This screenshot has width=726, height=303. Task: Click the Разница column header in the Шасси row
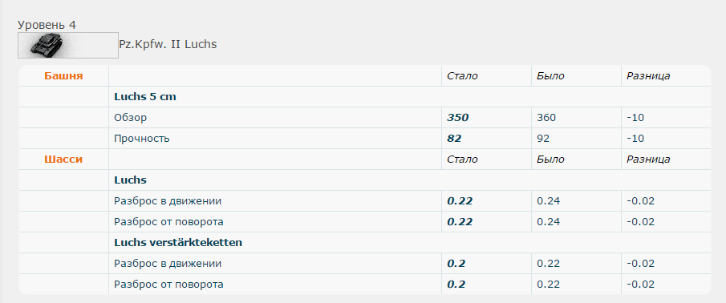[x=648, y=160]
